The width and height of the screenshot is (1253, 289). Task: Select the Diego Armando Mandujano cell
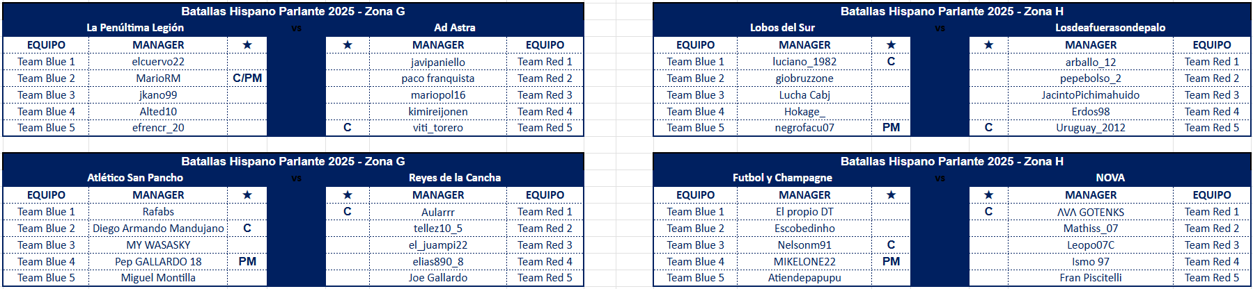click(158, 229)
